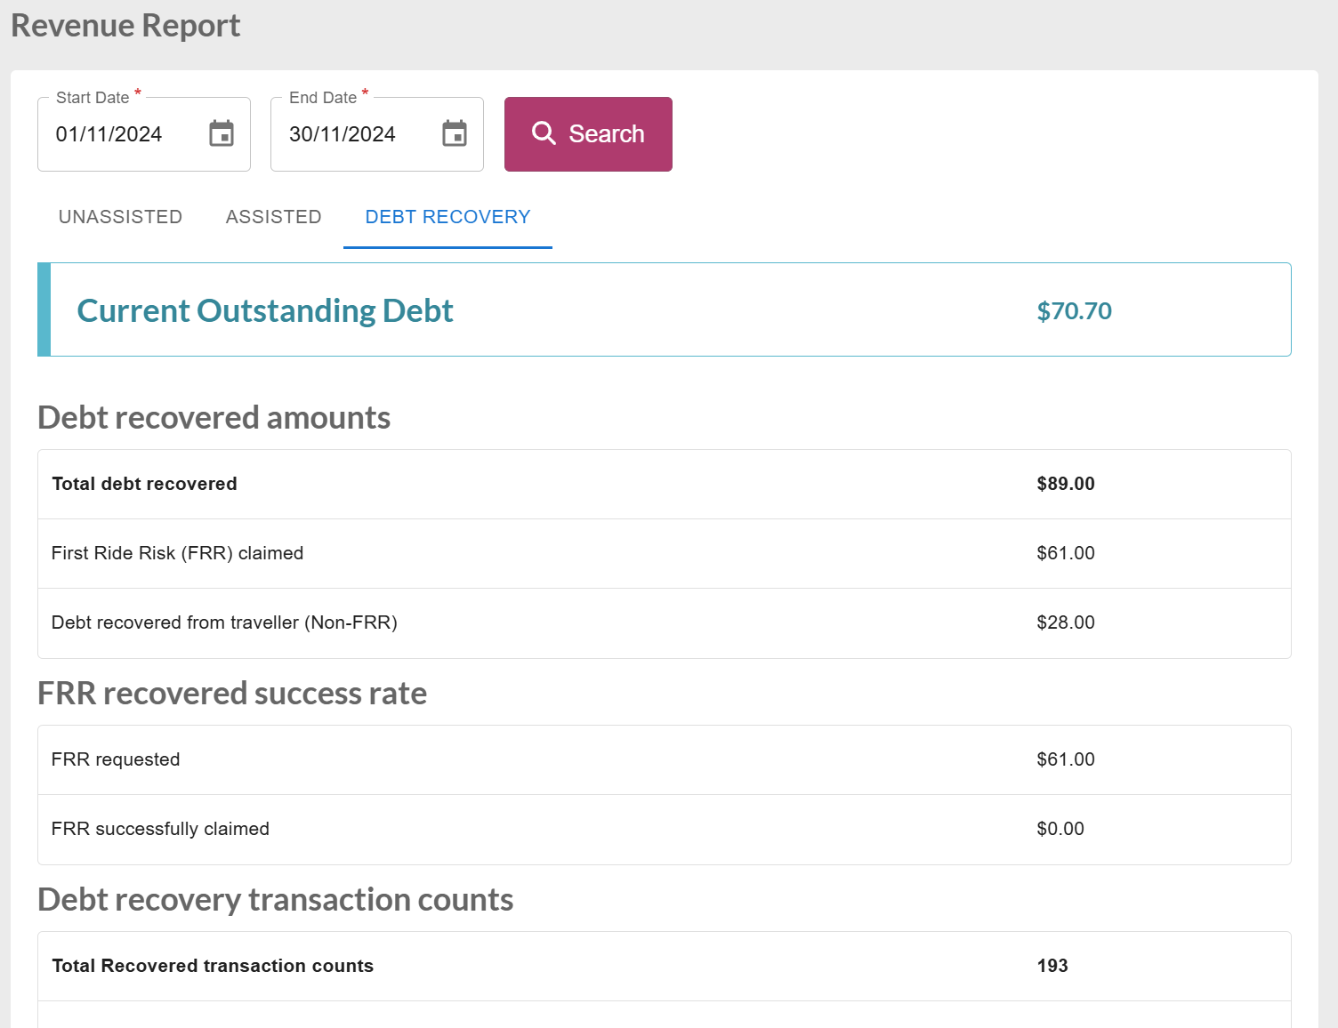Click the $28.00 Non-FRR value
Viewport: 1338px width, 1028px height.
pos(1066,622)
